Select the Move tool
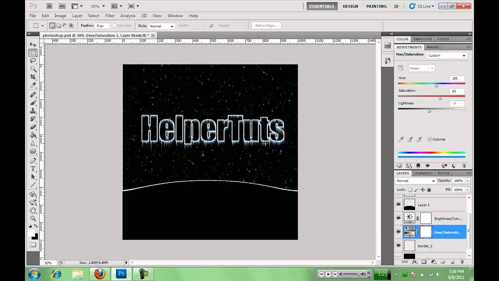The image size is (499, 281). point(33,44)
